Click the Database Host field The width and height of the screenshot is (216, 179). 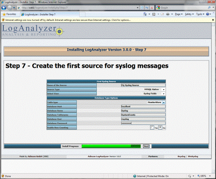pyautogui.click(x=143, y=106)
